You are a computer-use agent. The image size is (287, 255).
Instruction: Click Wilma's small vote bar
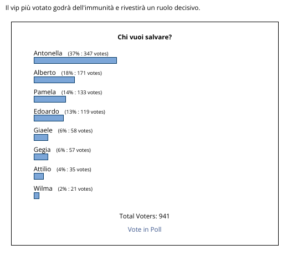37,196
